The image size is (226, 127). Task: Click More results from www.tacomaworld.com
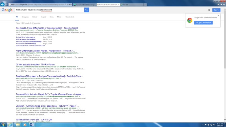pos(31,46)
